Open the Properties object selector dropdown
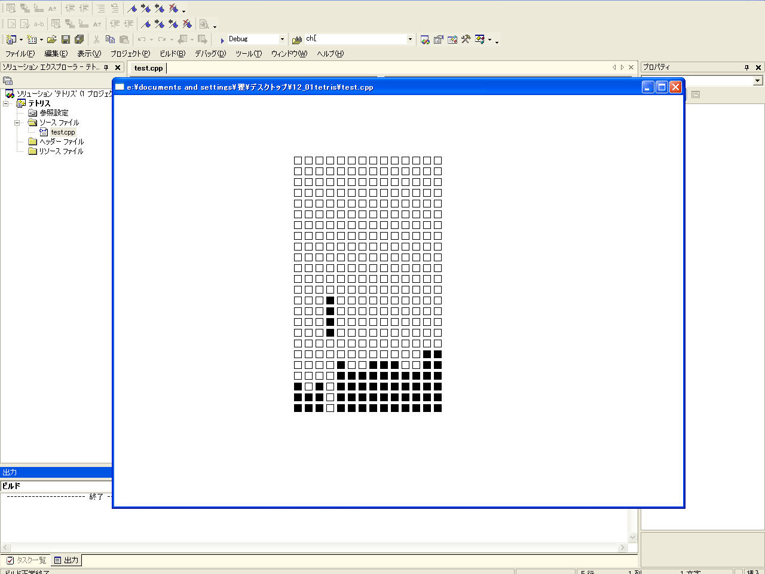 [x=758, y=81]
